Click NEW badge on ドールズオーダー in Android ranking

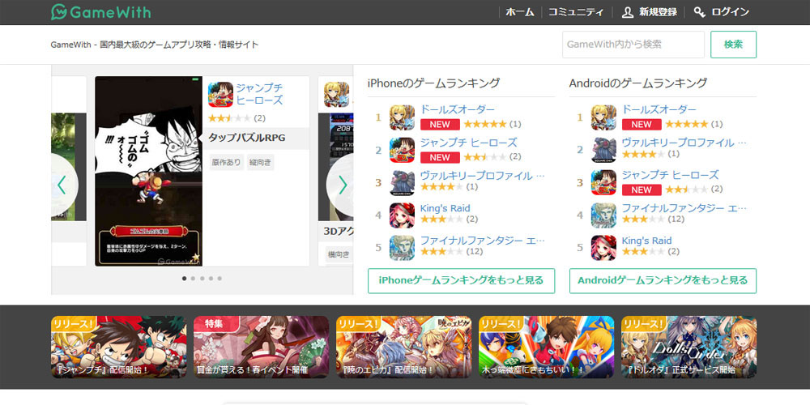641,125
